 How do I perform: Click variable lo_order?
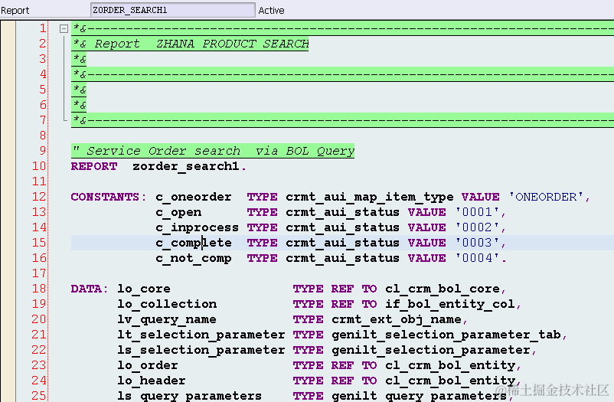pos(148,365)
